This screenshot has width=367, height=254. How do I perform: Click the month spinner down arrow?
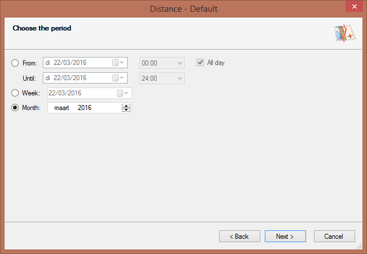click(126, 110)
